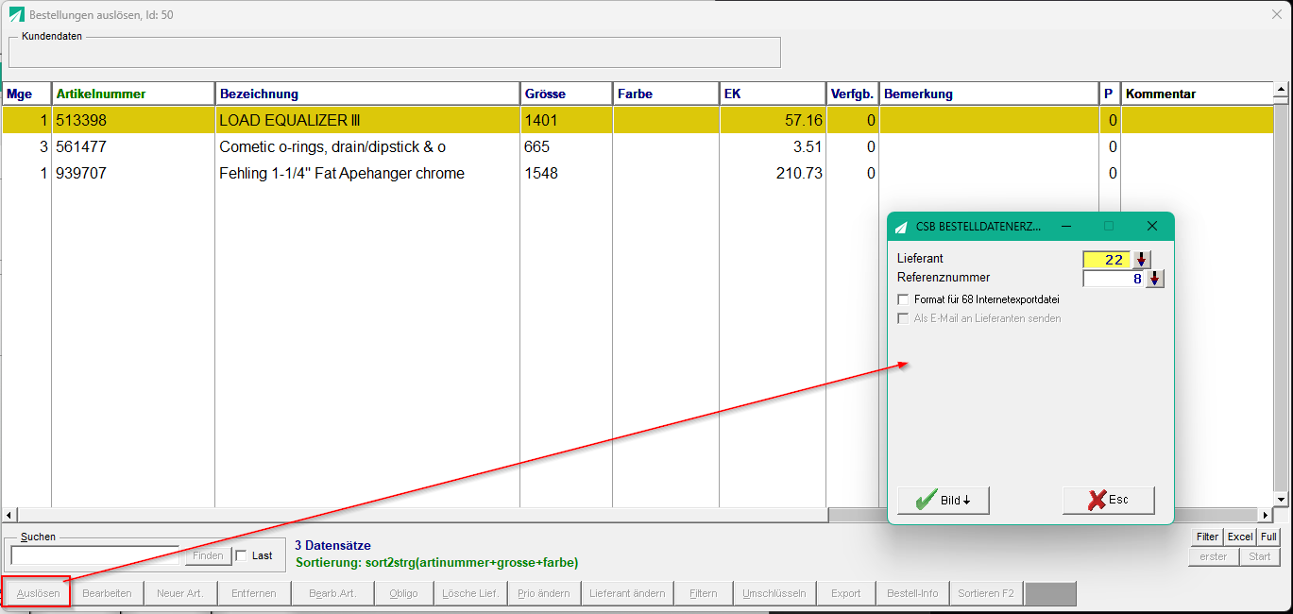This screenshot has width=1293, height=614.
Task: Confirm with the Bild checkmark button
Action: click(944, 501)
